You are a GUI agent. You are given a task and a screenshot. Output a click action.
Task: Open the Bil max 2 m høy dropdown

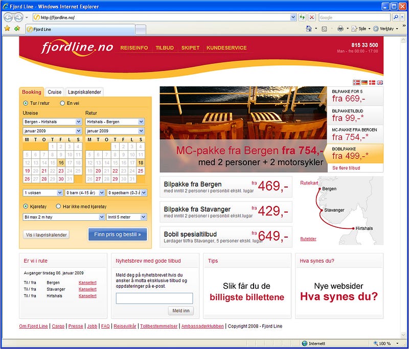(64, 217)
